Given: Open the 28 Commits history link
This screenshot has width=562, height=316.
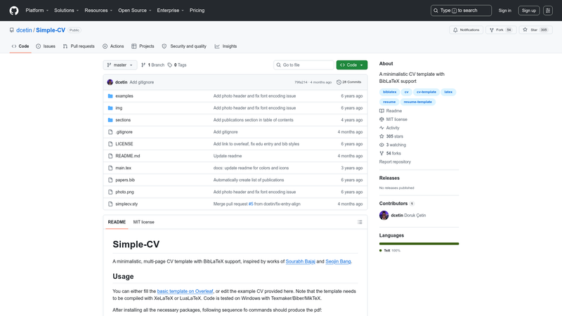Looking at the screenshot, I should click(348, 82).
